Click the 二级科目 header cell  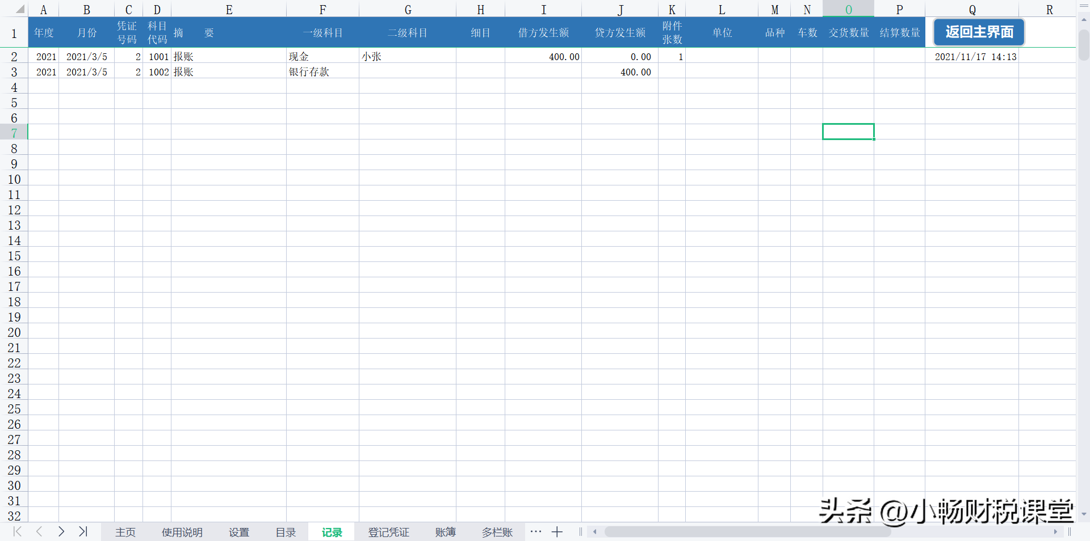pos(408,32)
